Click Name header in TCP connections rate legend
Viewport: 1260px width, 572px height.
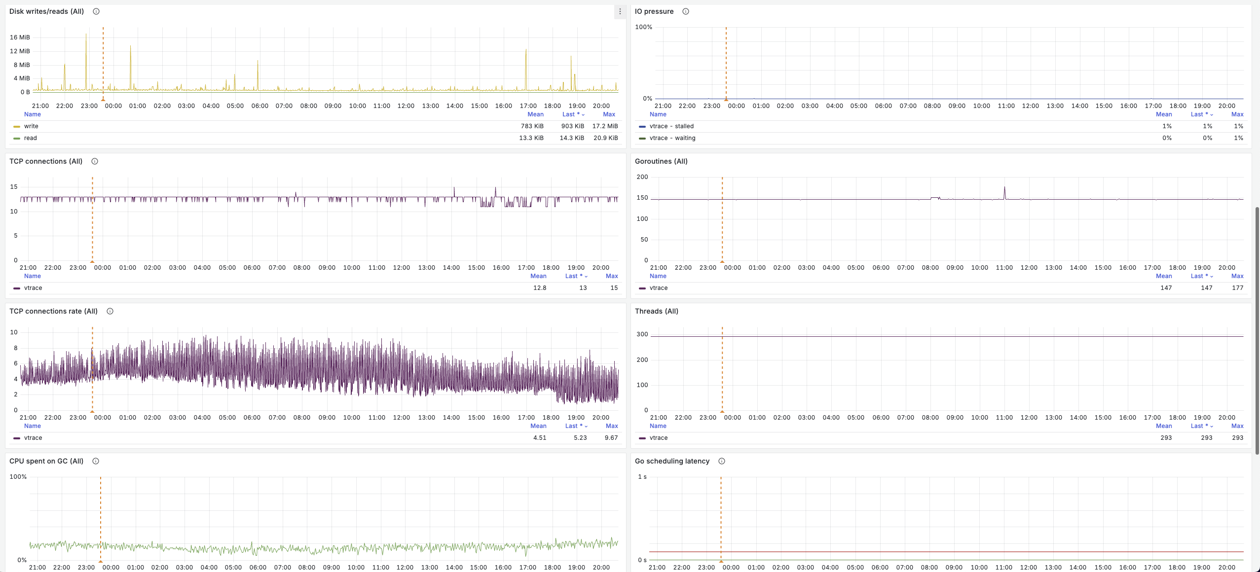(x=33, y=426)
